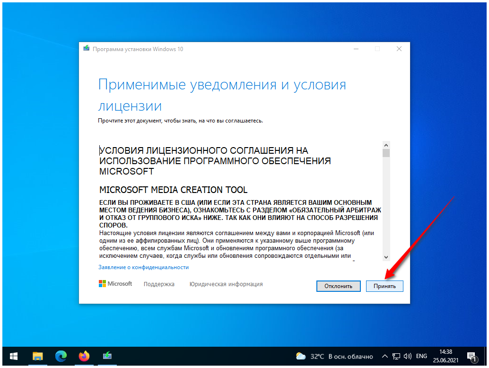Click the Отклонить (Decline) button
Screen dimensions: 489x368
click(x=338, y=286)
